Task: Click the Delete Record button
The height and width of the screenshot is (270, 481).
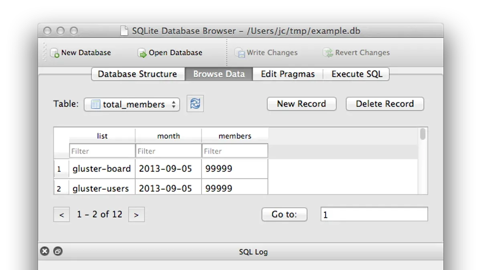Action: (x=385, y=104)
